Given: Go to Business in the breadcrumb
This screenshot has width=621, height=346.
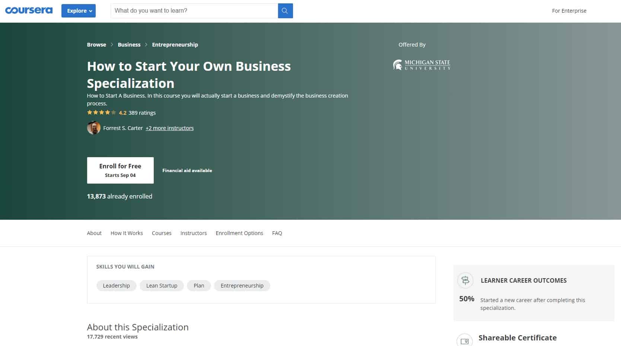Looking at the screenshot, I should 129,45.
